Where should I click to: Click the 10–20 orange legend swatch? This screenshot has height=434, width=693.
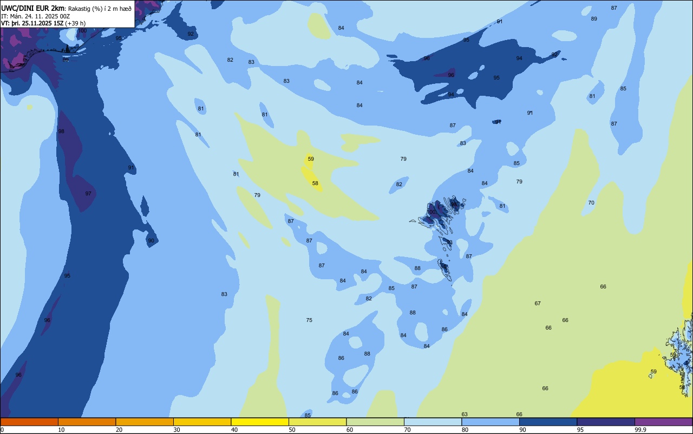click(87, 422)
